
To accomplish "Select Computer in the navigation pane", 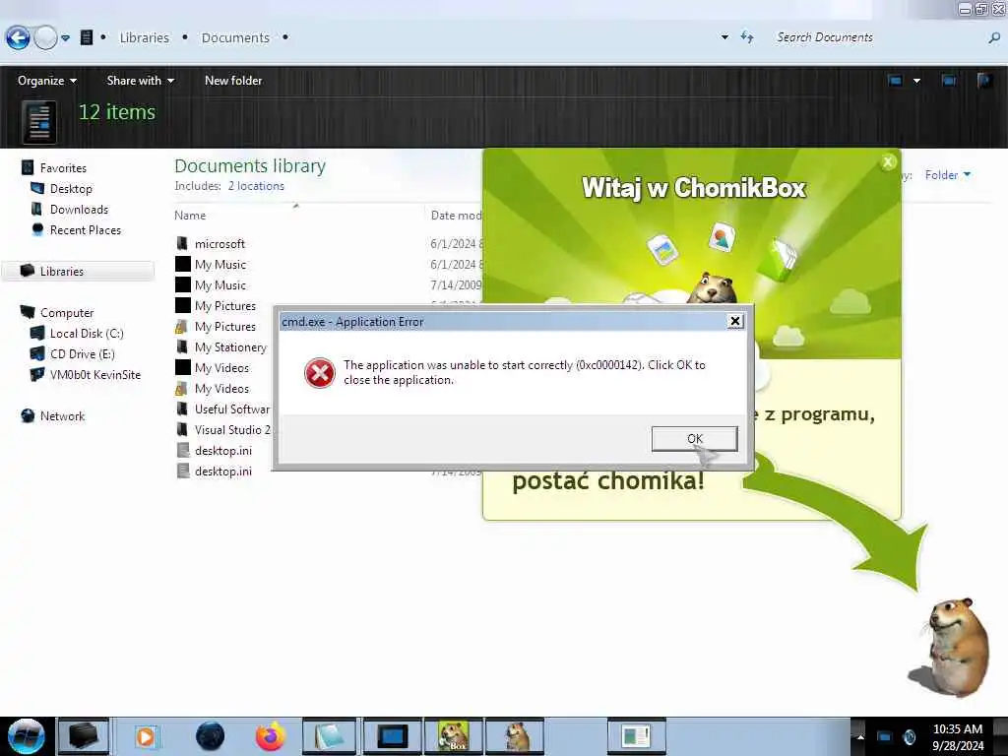I will click(x=67, y=312).
